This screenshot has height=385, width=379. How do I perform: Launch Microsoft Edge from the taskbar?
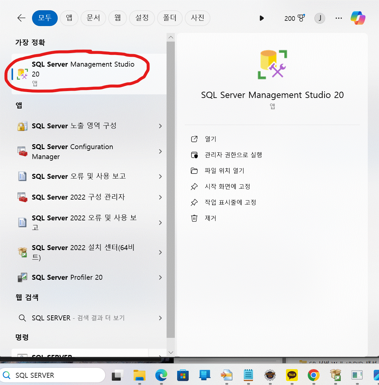[161, 375]
